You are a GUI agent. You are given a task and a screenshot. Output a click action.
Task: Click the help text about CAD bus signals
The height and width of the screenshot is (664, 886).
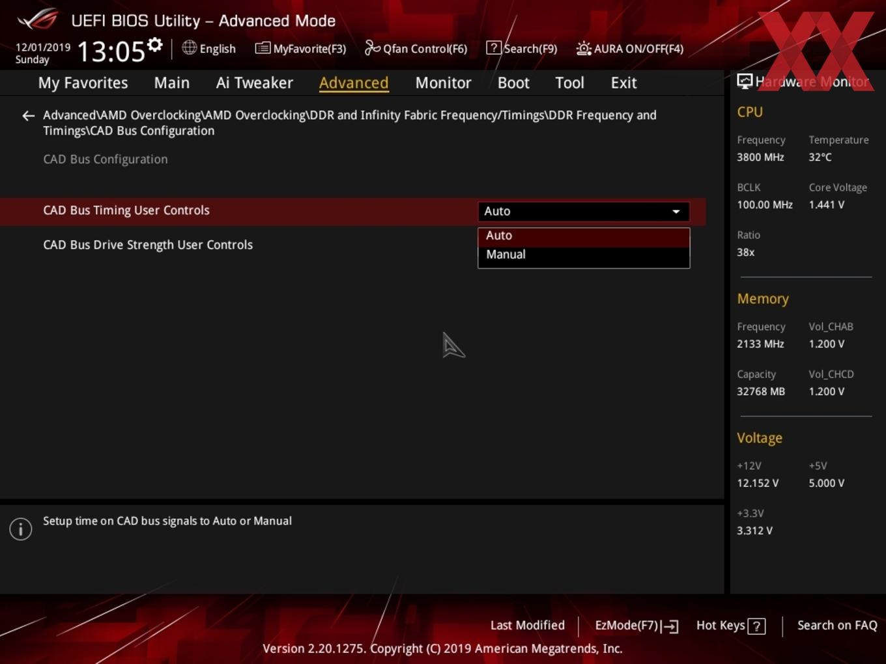pos(167,521)
